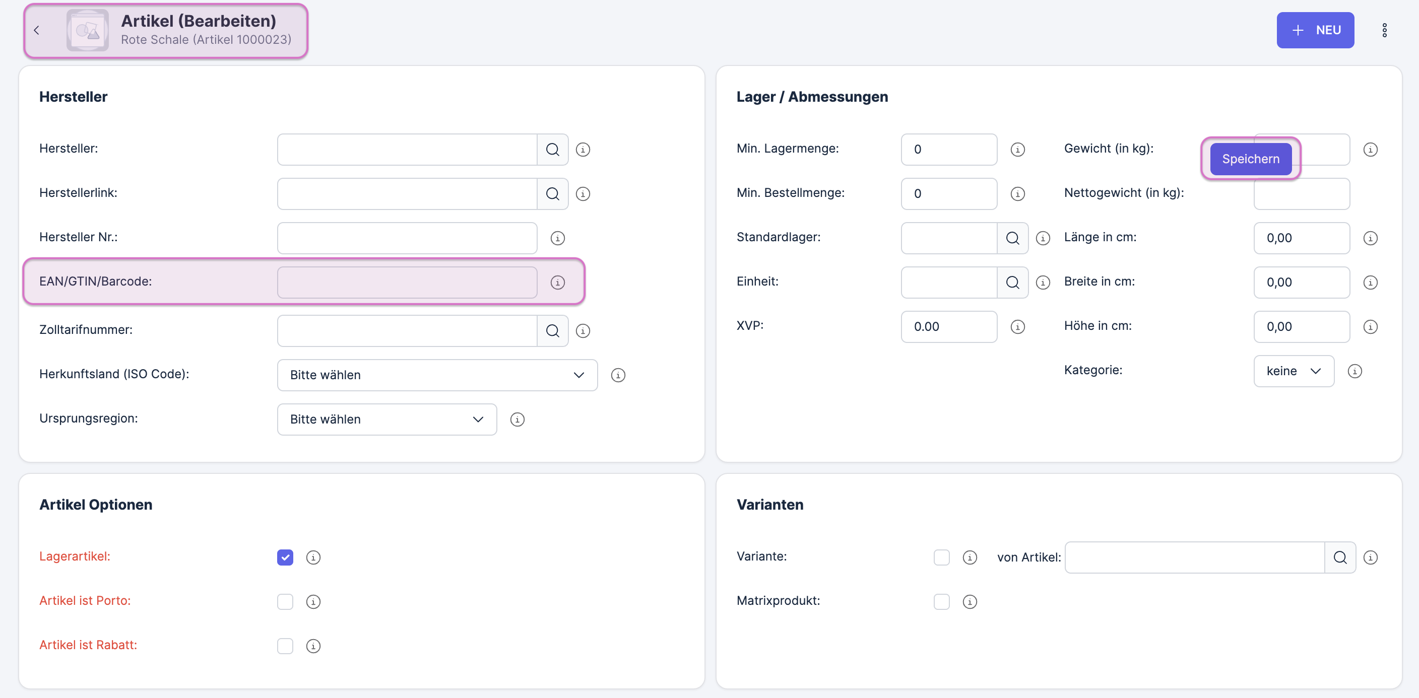The image size is (1419, 698).
Task: Open Herkunftsland (ISO Code) dropdown
Action: point(437,375)
